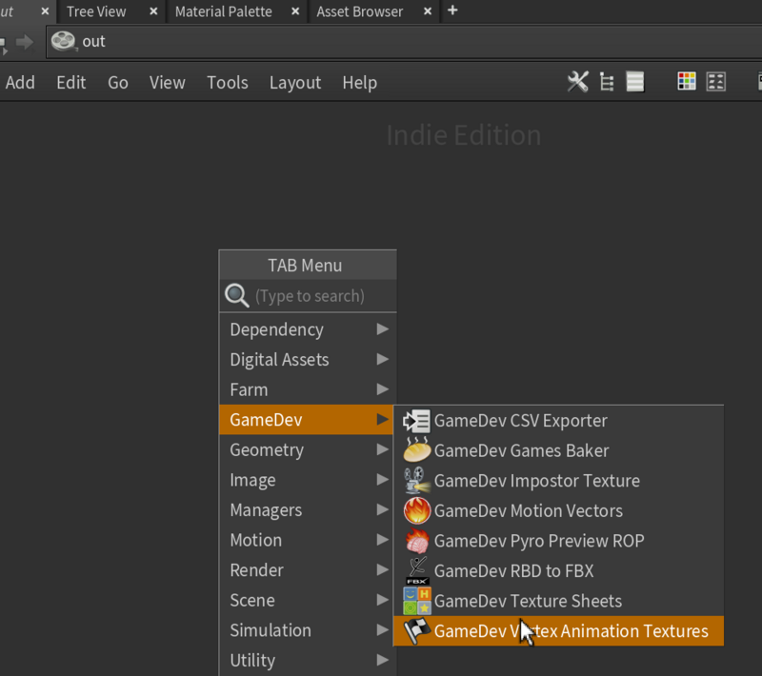Expand the Scene submenu

coord(308,600)
